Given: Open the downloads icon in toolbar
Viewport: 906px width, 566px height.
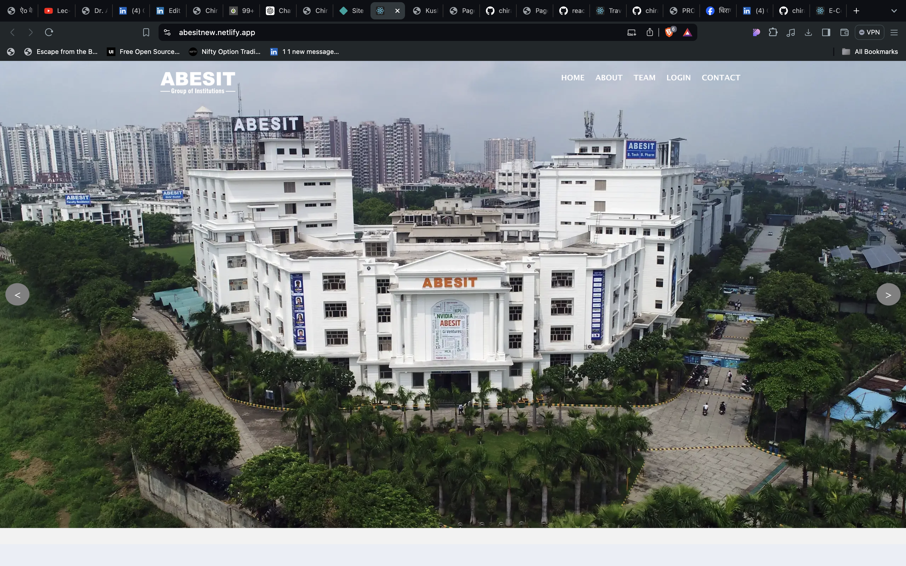Looking at the screenshot, I should [x=808, y=33].
